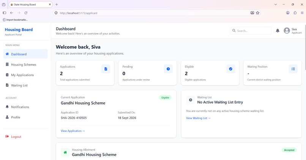Image resolution: width=306 pixels, height=160 pixels.
Task: Click the site shield icon in address bar
Action: coord(56,13)
